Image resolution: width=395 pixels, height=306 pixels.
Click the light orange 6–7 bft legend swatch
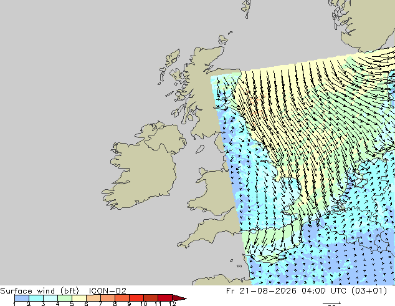[93, 298]
